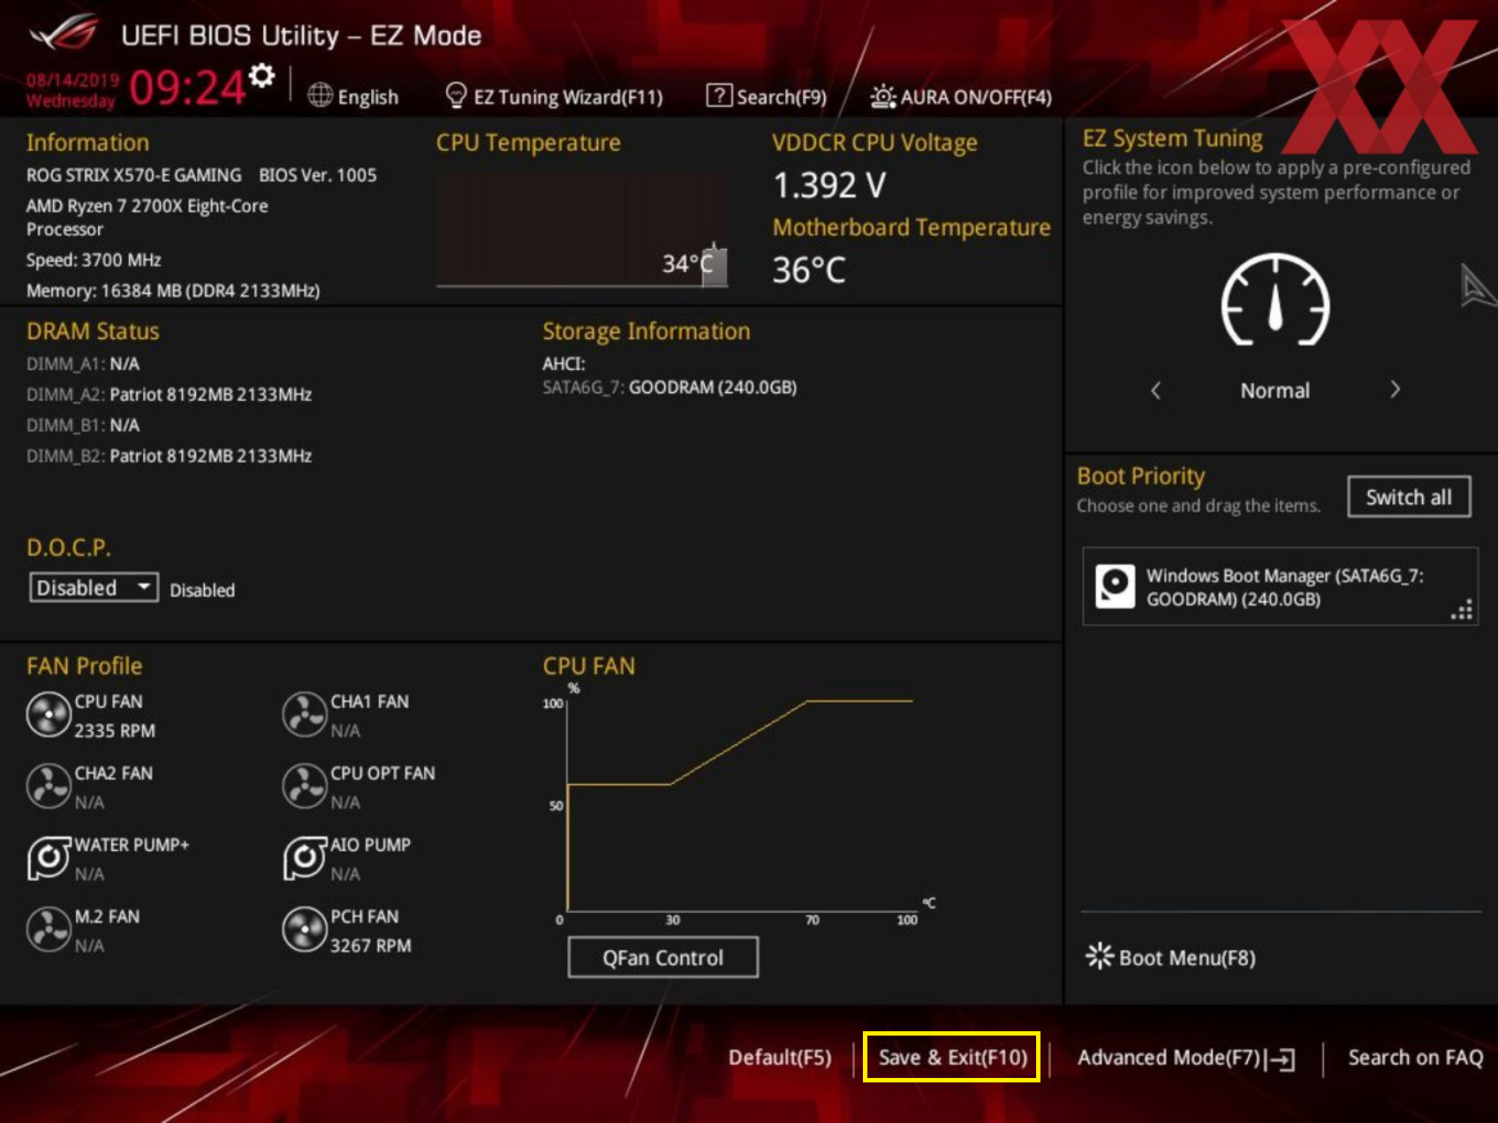
Task: Click the 2335 RPM CPU fan speed
Action: pyautogui.click(x=115, y=731)
